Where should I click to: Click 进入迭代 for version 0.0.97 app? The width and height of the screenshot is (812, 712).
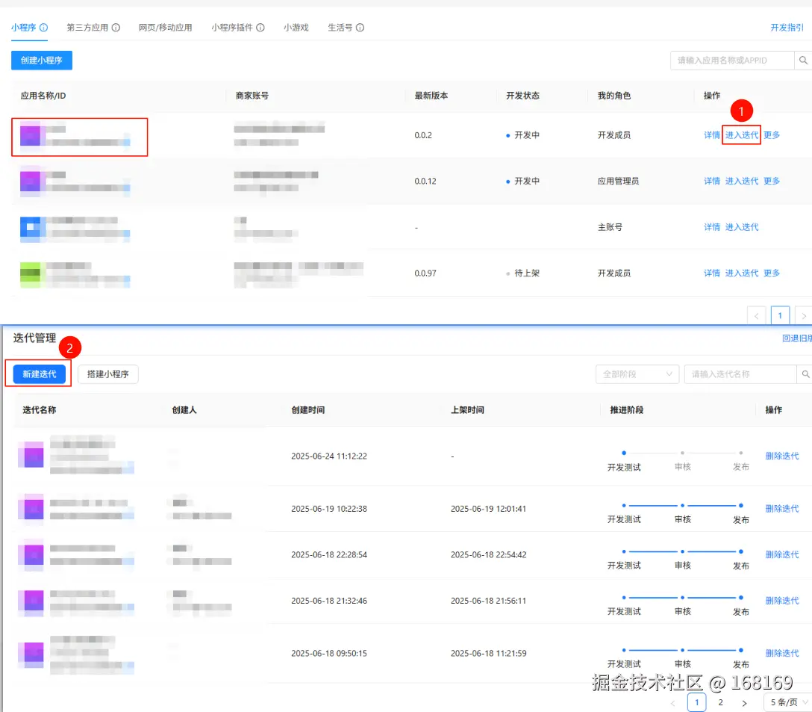(742, 273)
